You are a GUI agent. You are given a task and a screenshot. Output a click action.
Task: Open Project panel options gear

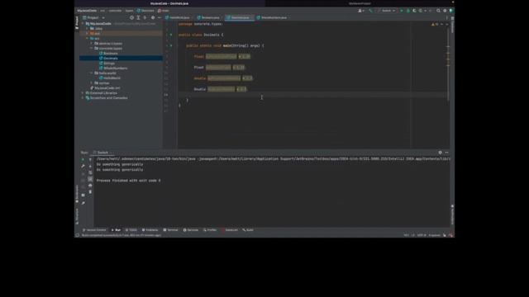click(x=153, y=17)
